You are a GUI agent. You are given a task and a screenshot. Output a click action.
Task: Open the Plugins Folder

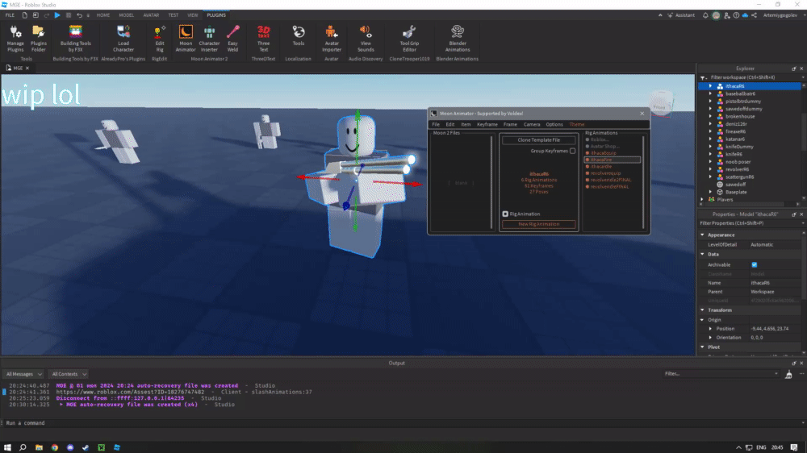(x=39, y=39)
